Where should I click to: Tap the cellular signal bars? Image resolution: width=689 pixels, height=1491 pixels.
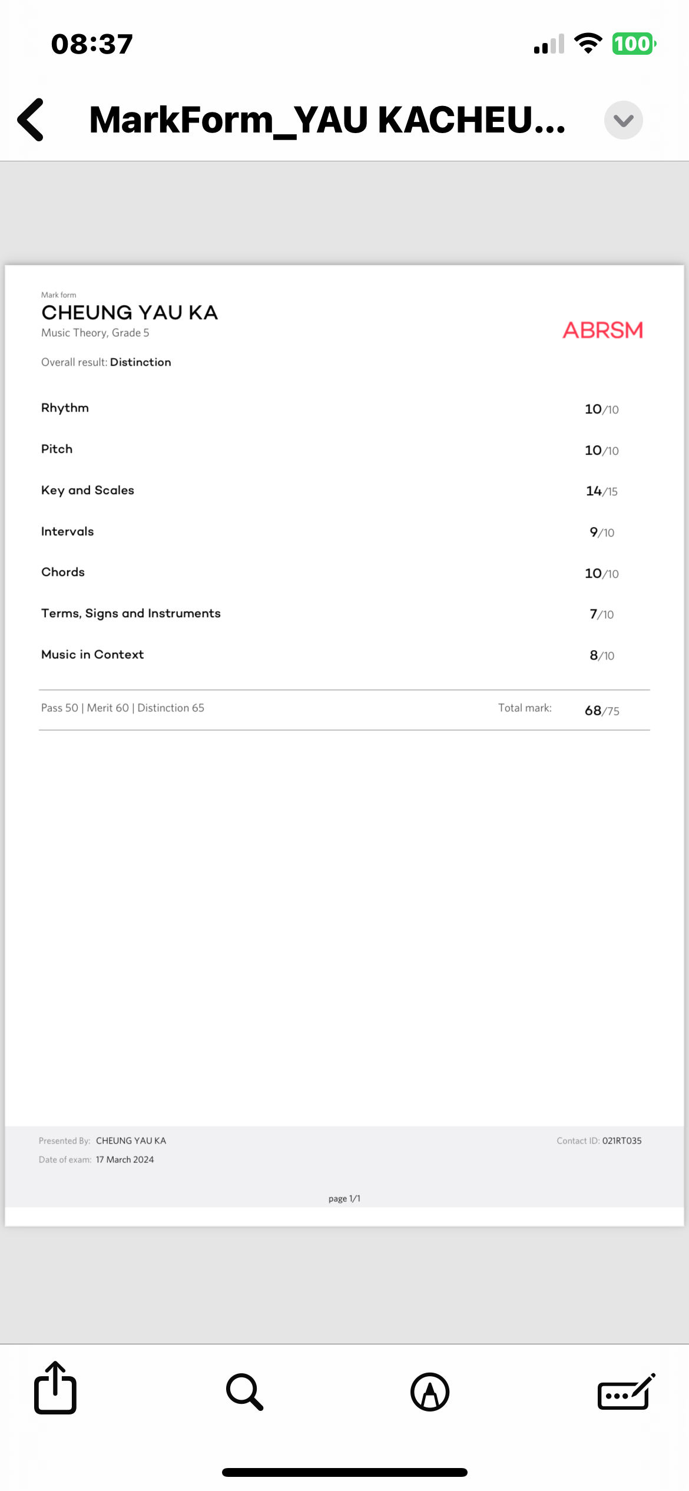click(549, 44)
